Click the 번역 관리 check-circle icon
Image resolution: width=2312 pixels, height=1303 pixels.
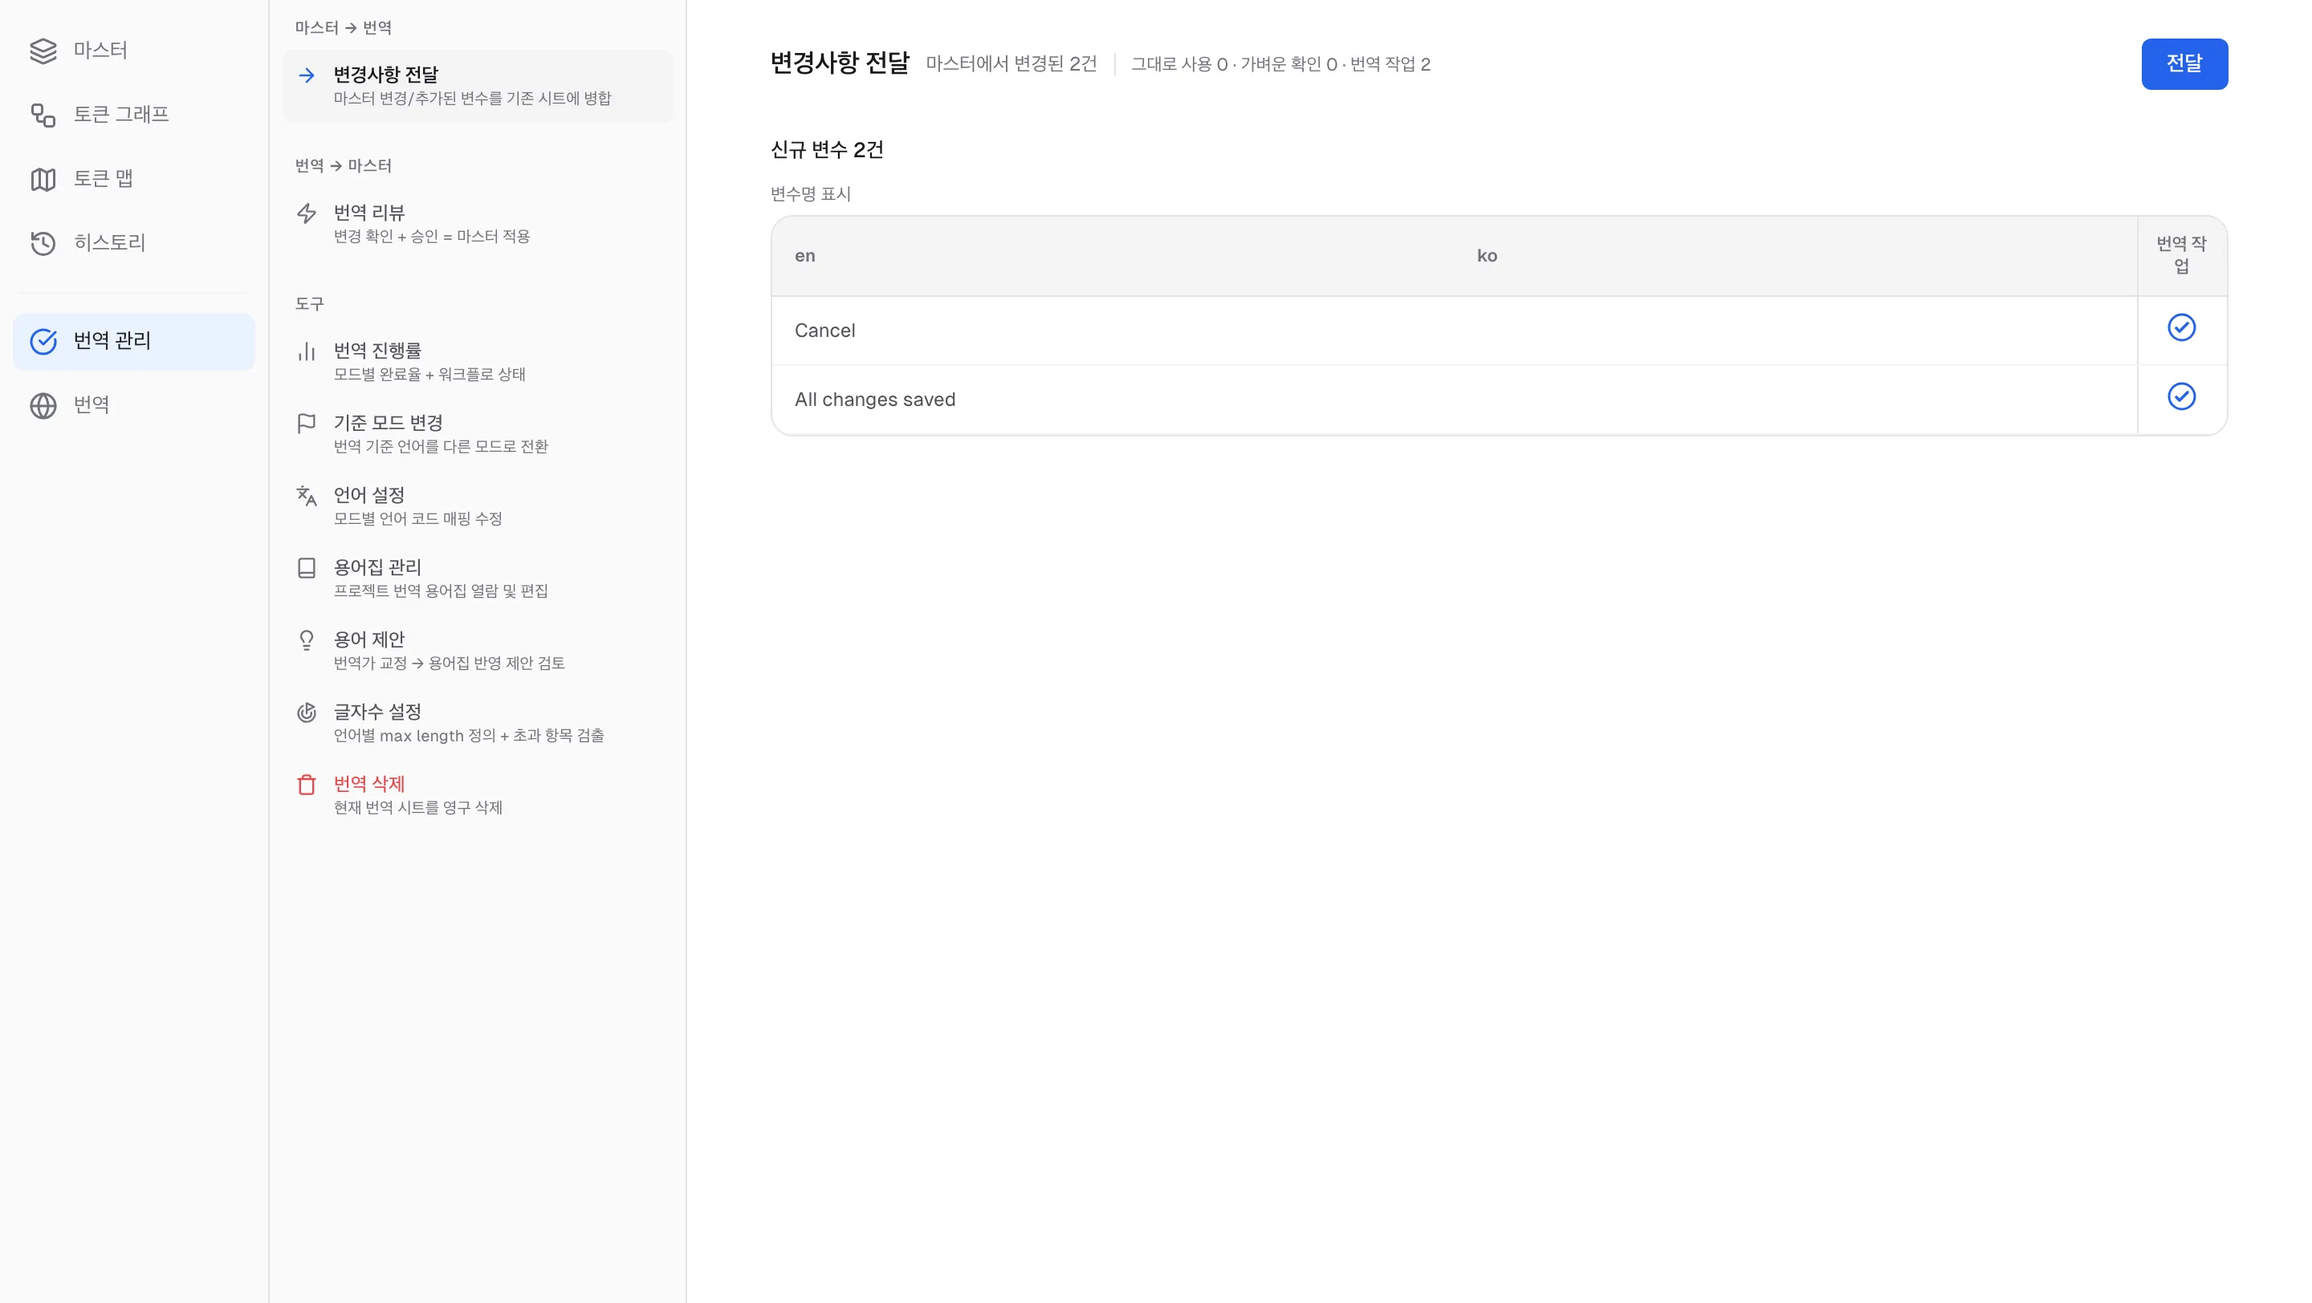point(43,342)
